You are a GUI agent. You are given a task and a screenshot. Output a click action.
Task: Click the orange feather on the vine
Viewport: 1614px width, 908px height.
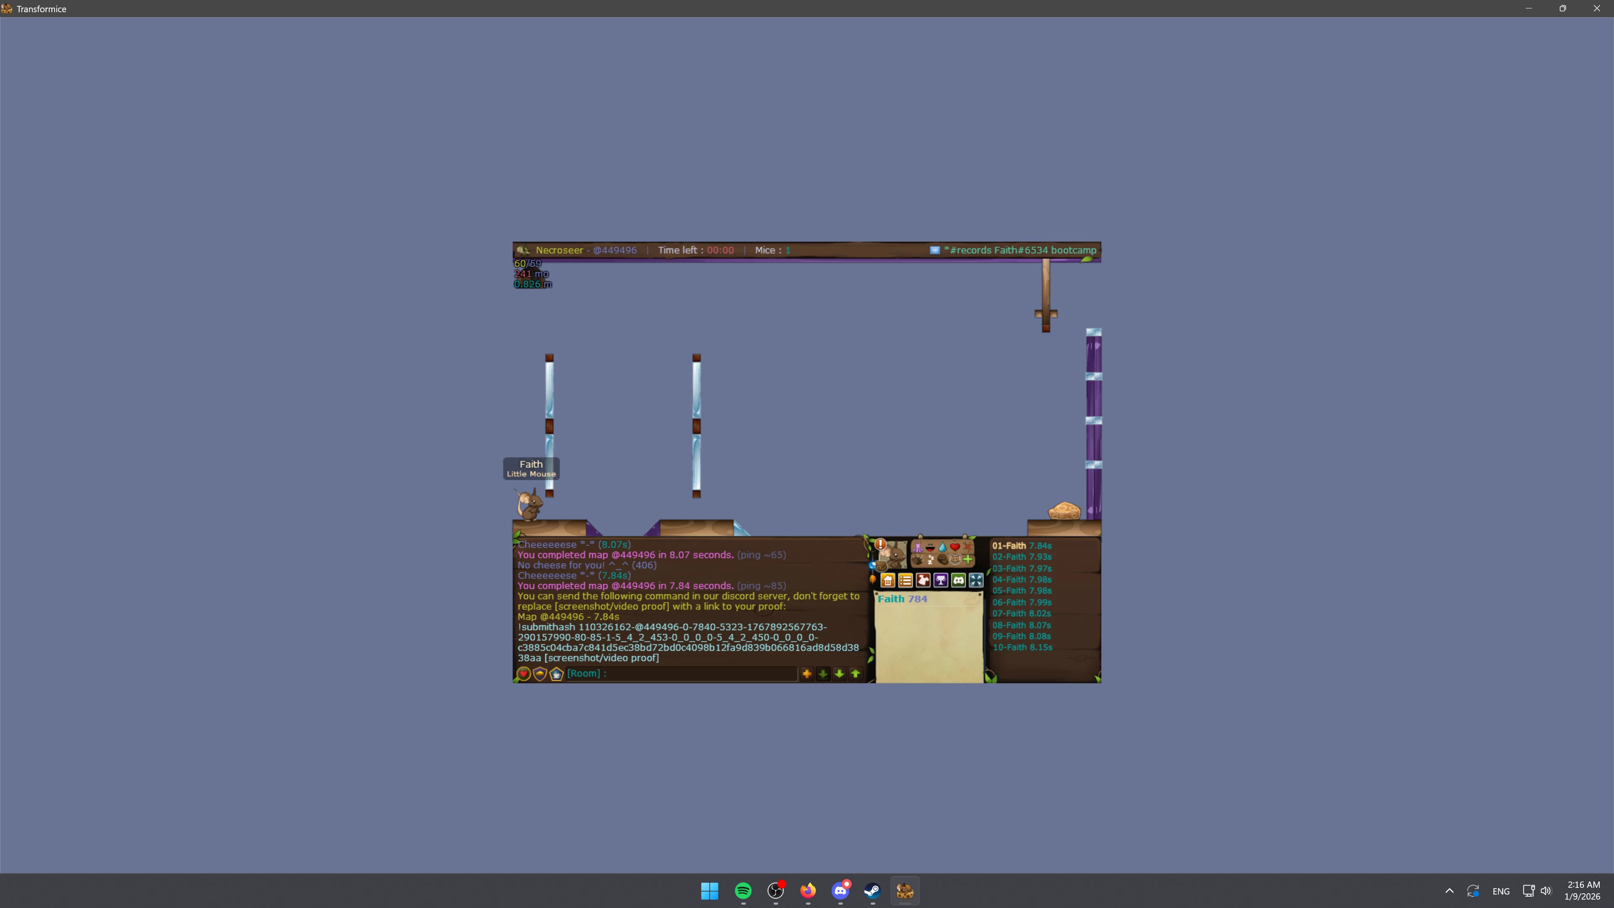(873, 580)
